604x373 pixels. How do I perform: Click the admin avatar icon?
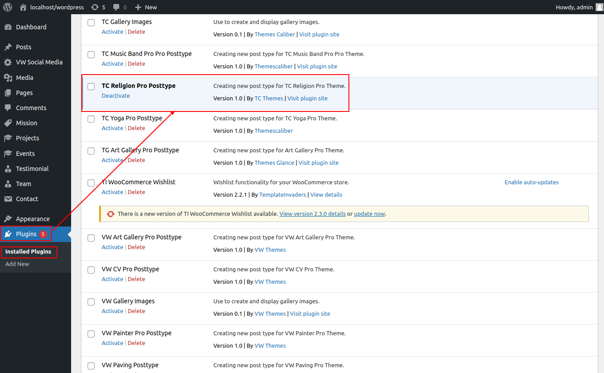pyautogui.click(x=600, y=7)
